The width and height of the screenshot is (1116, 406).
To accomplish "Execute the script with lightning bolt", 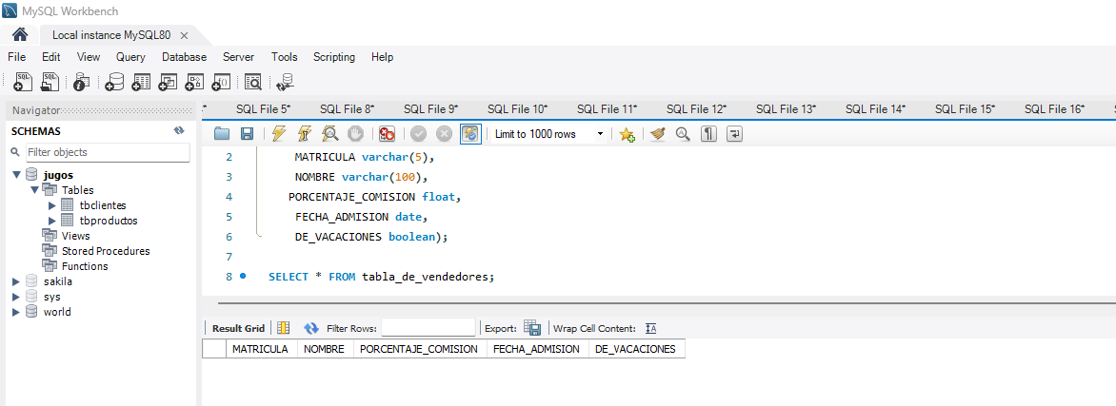I will (279, 134).
